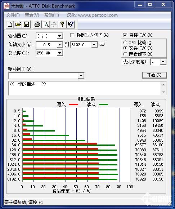The width and height of the screenshot is (175, 209).
Task: Click the move crosshair toolbar icon
Action: [x=54, y=25]
